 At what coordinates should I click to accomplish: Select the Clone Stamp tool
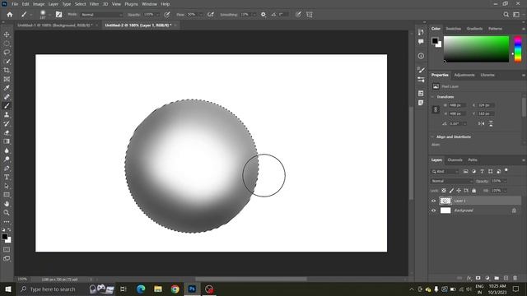click(x=7, y=115)
